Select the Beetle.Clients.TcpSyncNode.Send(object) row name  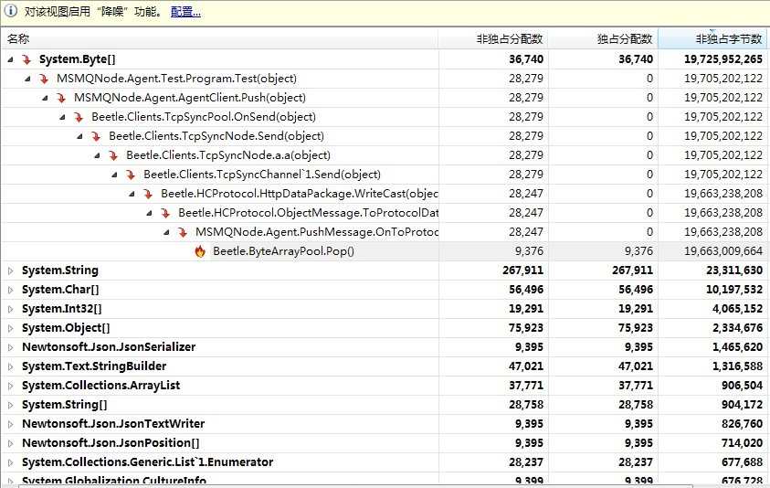point(216,136)
